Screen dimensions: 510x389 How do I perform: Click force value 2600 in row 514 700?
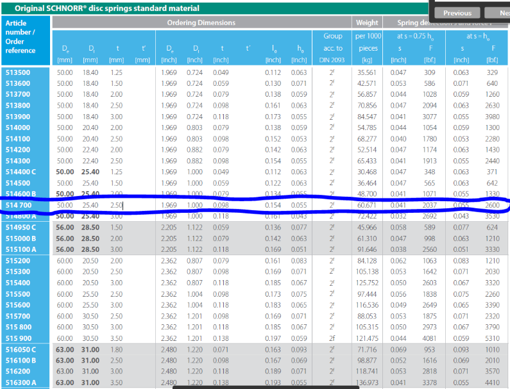click(x=493, y=205)
